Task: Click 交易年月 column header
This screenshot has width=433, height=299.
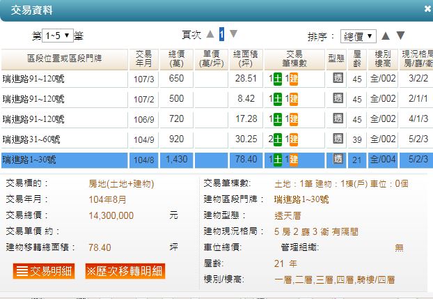Action: click(x=143, y=59)
